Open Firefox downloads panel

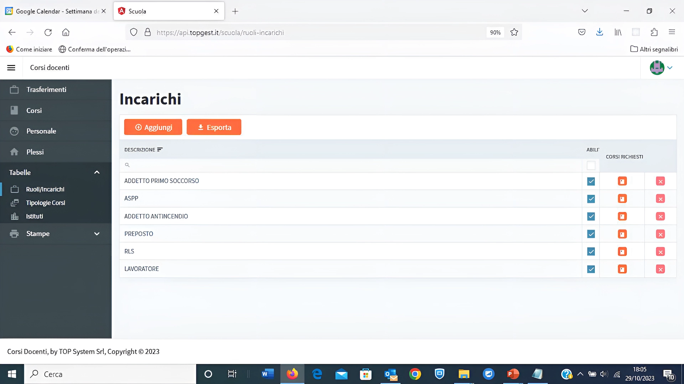pos(600,32)
